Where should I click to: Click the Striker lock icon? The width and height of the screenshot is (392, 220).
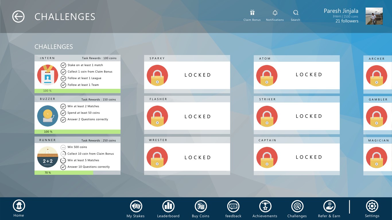click(x=267, y=116)
